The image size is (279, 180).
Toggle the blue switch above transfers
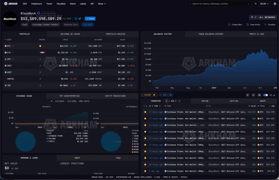point(265,95)
